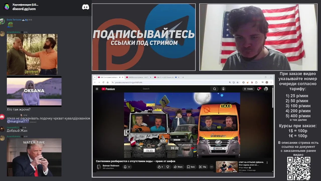Open the Chrome three-dot menu

[x=271, y=82]
